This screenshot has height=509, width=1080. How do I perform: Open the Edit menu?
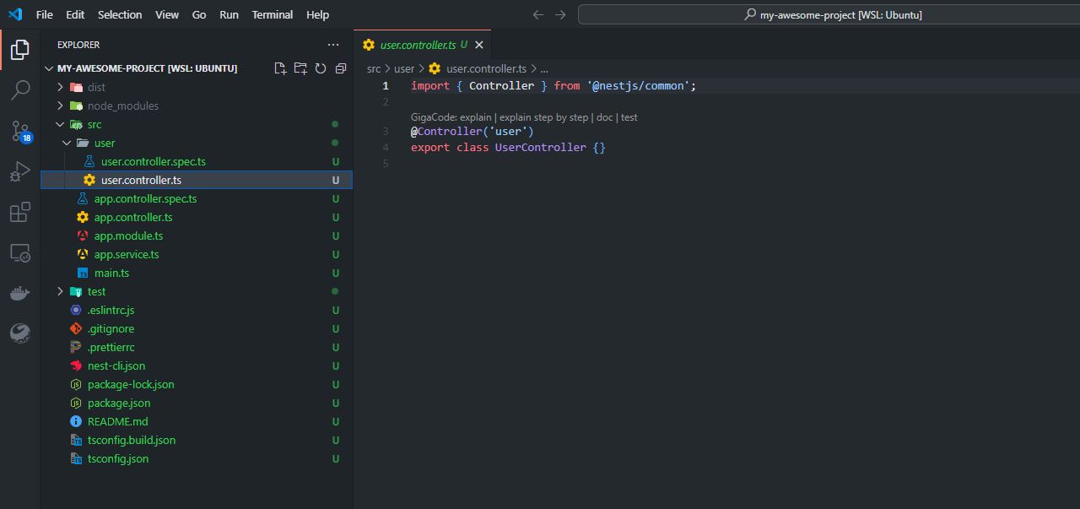click(x=75, y=14)
